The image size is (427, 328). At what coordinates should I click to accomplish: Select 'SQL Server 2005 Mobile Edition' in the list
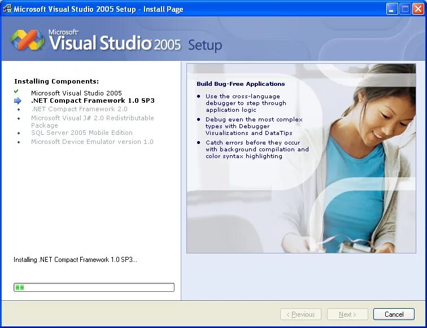82,133
